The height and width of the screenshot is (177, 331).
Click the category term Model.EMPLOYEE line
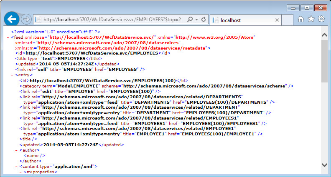[x=156, y=86]
